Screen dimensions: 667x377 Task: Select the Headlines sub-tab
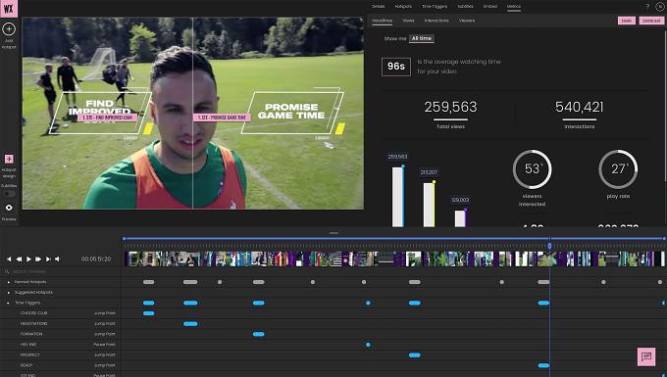click(x=382, y=21)
